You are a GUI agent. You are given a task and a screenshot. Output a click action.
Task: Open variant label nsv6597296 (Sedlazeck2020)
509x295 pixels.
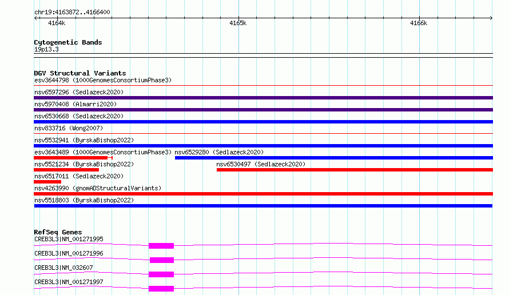pos(79,92)
